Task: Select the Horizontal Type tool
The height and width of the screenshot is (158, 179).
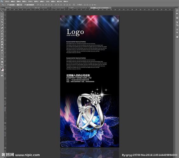Action: pyautogui.click(x=2, y=53)
